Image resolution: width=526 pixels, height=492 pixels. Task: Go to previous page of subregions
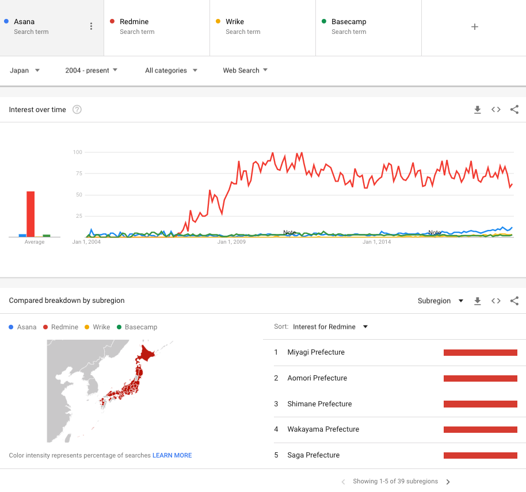click(343, 482)
